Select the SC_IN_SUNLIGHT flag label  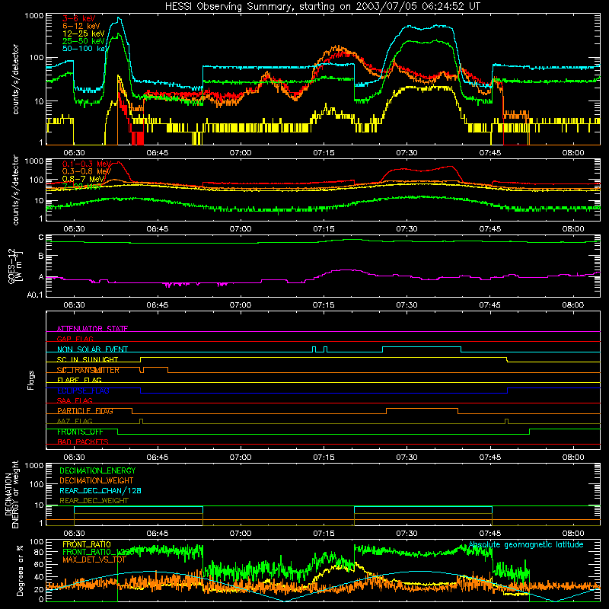[88, 359]
